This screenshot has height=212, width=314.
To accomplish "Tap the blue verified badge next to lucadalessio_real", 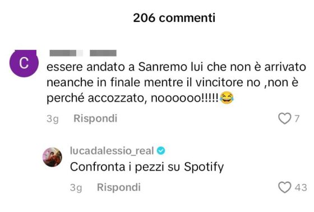I will click(161, 150).
